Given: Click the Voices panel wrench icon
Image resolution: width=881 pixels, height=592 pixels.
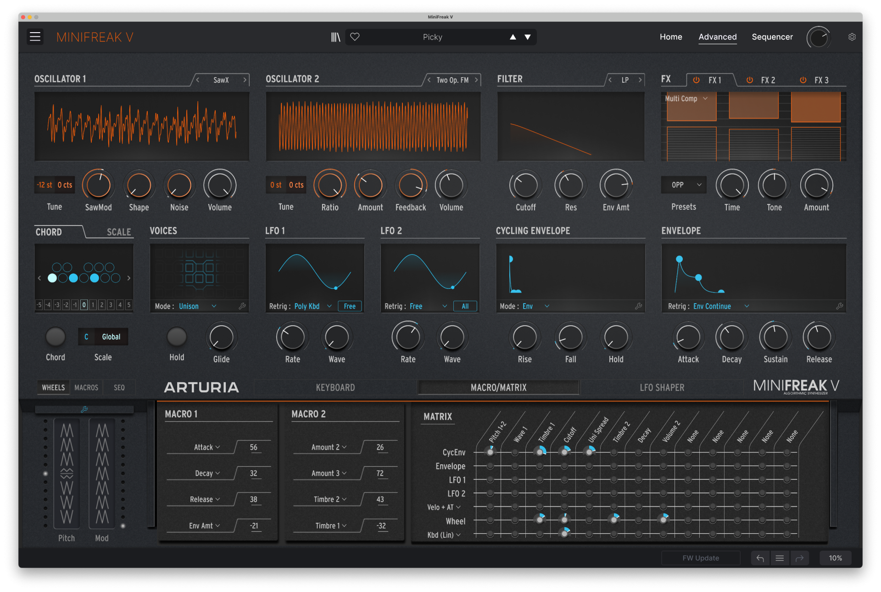Looking at the screenshot, I should click(242, 306).
